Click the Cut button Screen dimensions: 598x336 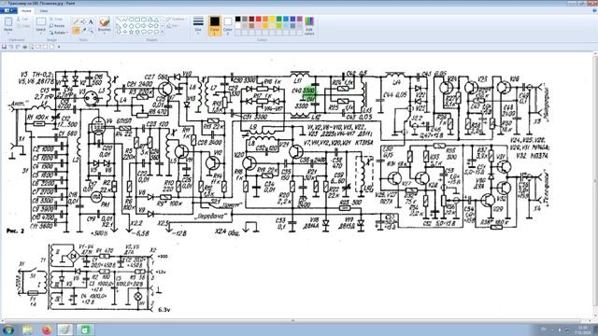22,19
